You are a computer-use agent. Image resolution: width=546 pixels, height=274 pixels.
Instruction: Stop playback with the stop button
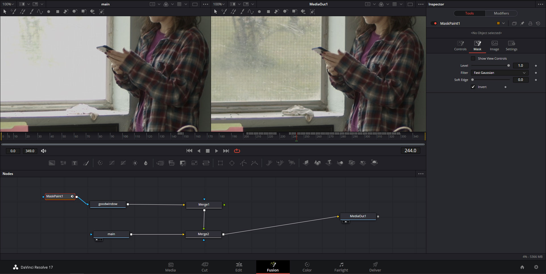point(208,151)
